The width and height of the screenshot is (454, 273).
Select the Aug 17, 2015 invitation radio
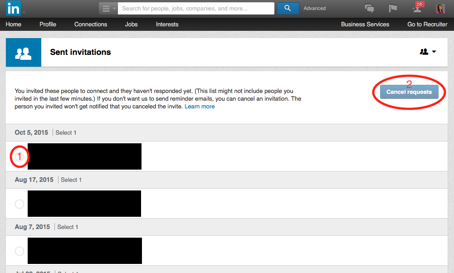point(20,204)
